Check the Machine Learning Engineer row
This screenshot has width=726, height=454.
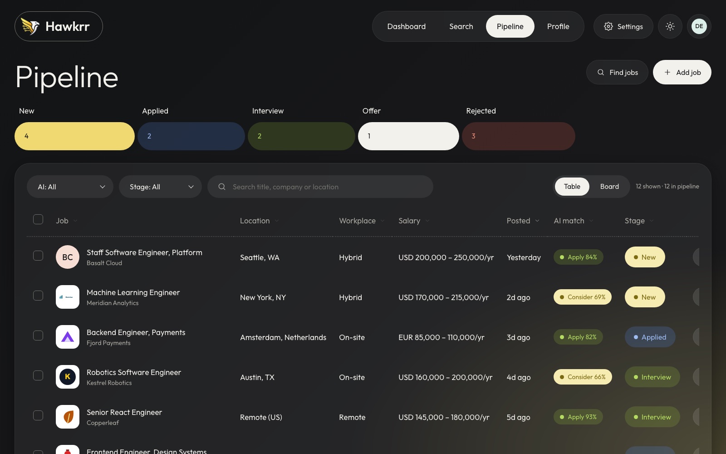tap(38, 296)
